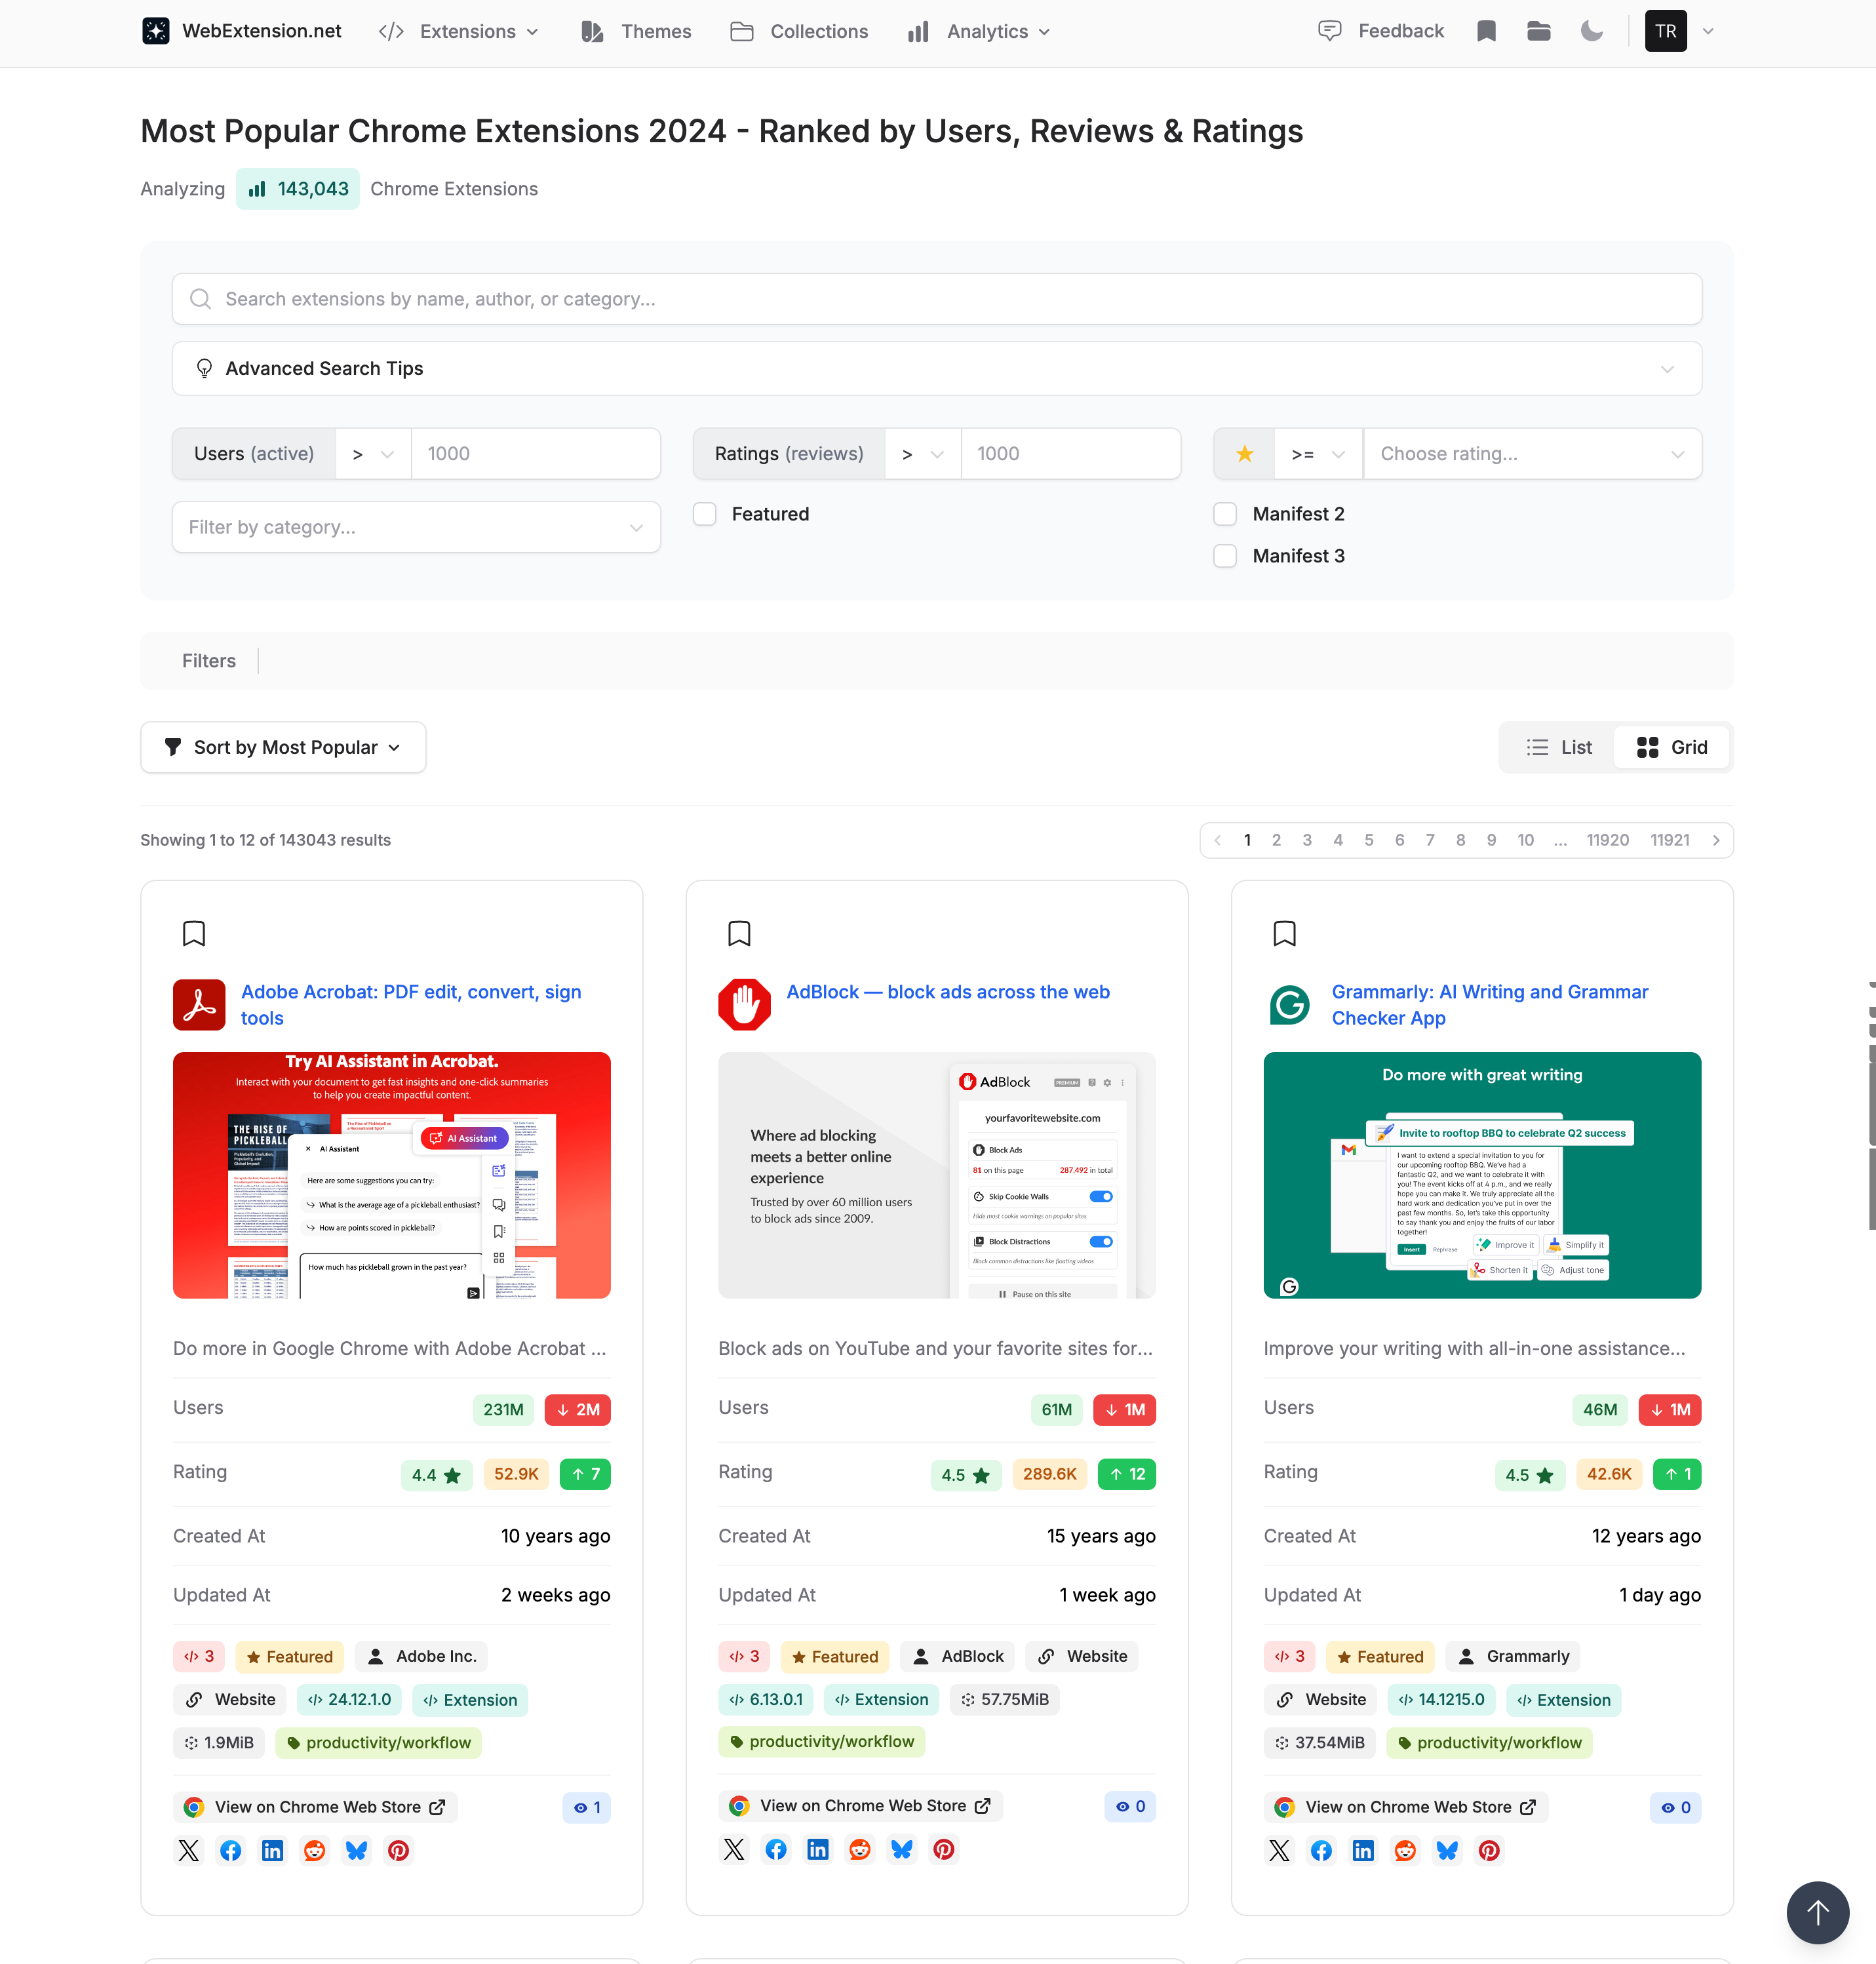Open the Extensions dropdown menu

(459, 31)
